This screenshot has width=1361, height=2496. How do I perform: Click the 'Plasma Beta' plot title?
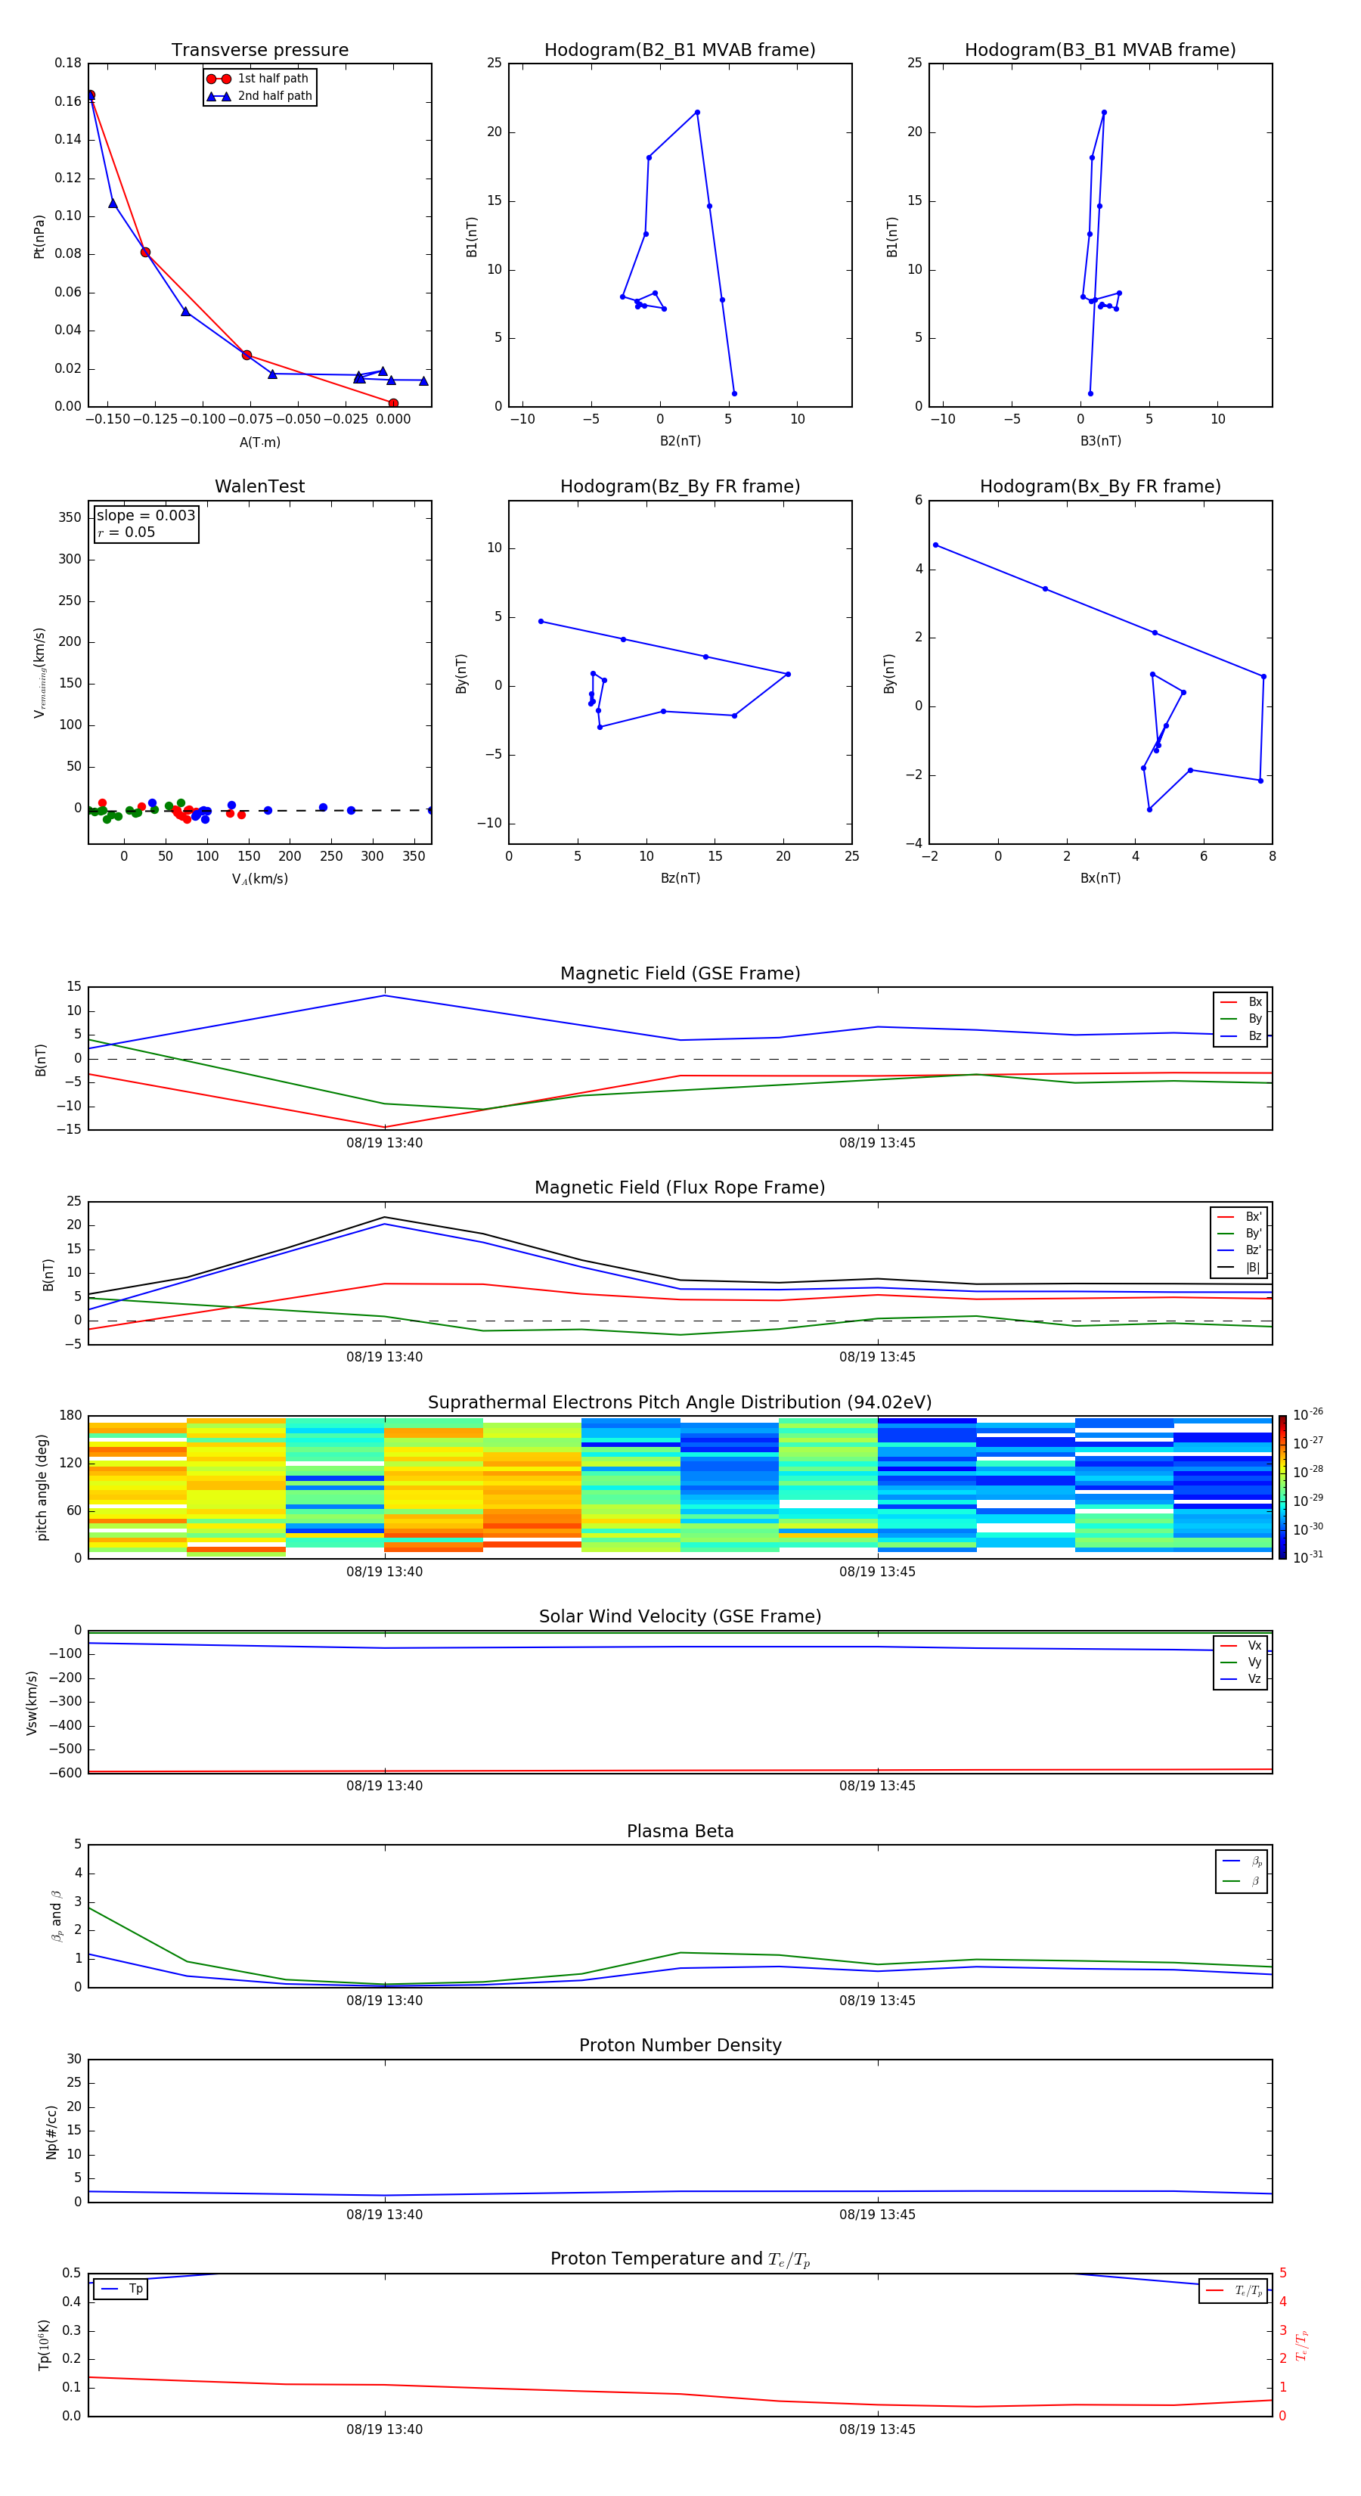coord(680,1832)
